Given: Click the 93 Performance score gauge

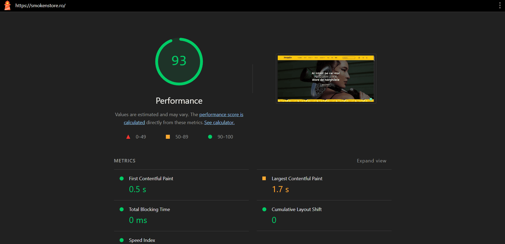Looking at the screenshot, I should tap(179, 61).
